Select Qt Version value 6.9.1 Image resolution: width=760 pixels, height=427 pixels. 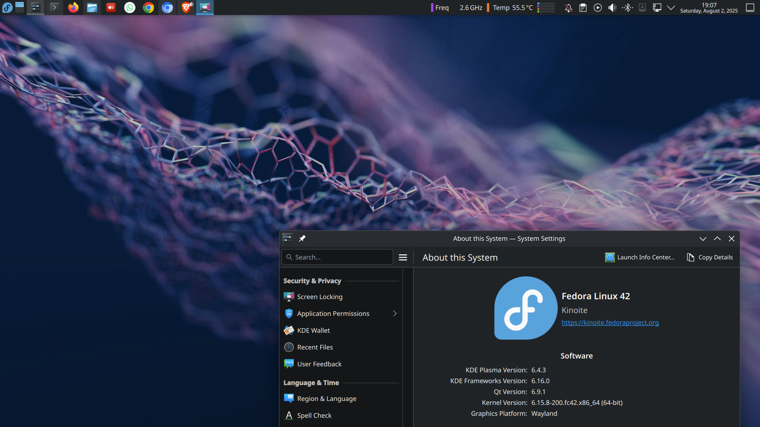pyautogui.click(x=538, y=392)
